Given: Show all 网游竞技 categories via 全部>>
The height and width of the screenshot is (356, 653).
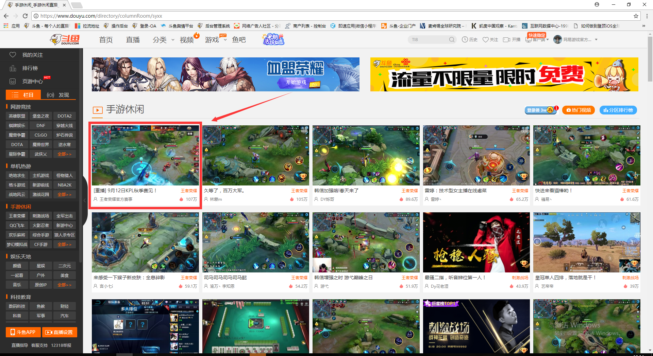Looking at the screenshot, I should (x=64, y=154).
